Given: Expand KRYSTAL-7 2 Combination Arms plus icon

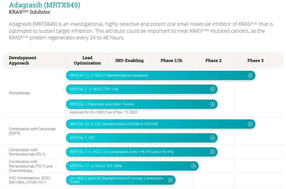Looking at the screenshot, I should [x=212, y=152].
